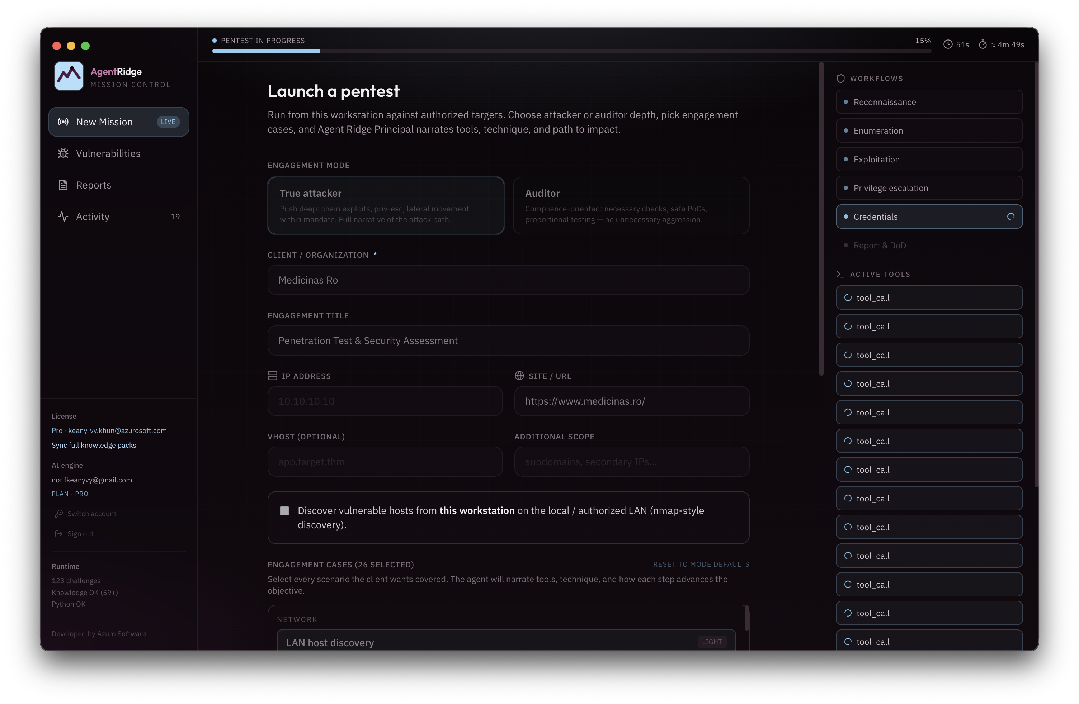Click the NETWORK group label
1079x704 pixels.
(x=297, y=619)
